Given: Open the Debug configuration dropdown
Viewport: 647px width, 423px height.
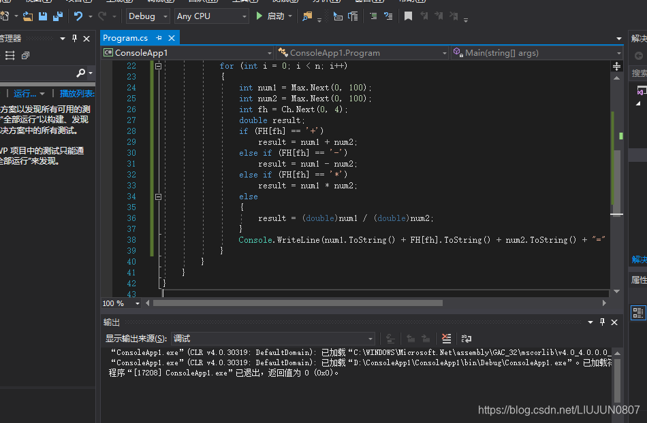Looking at the screenshot, I should (147, 16).
